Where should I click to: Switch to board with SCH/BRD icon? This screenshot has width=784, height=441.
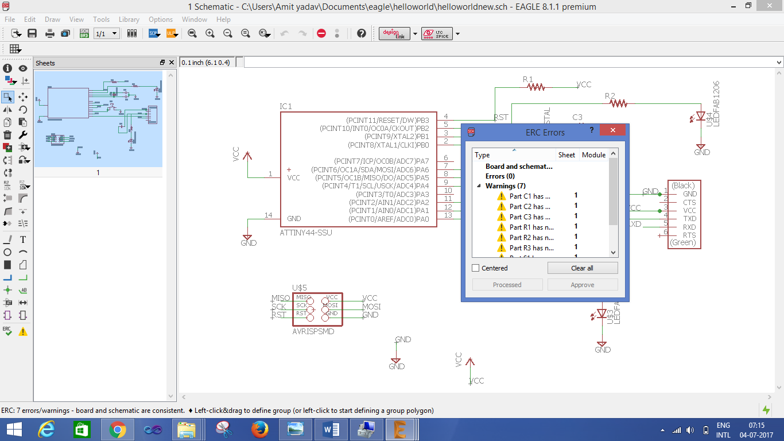pos(84,33)
